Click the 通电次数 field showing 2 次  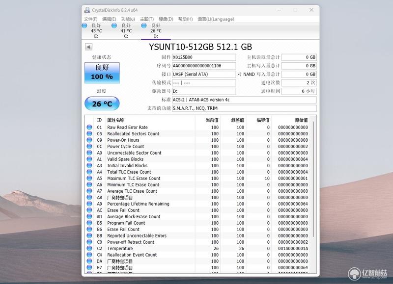[x=299, y=83]
